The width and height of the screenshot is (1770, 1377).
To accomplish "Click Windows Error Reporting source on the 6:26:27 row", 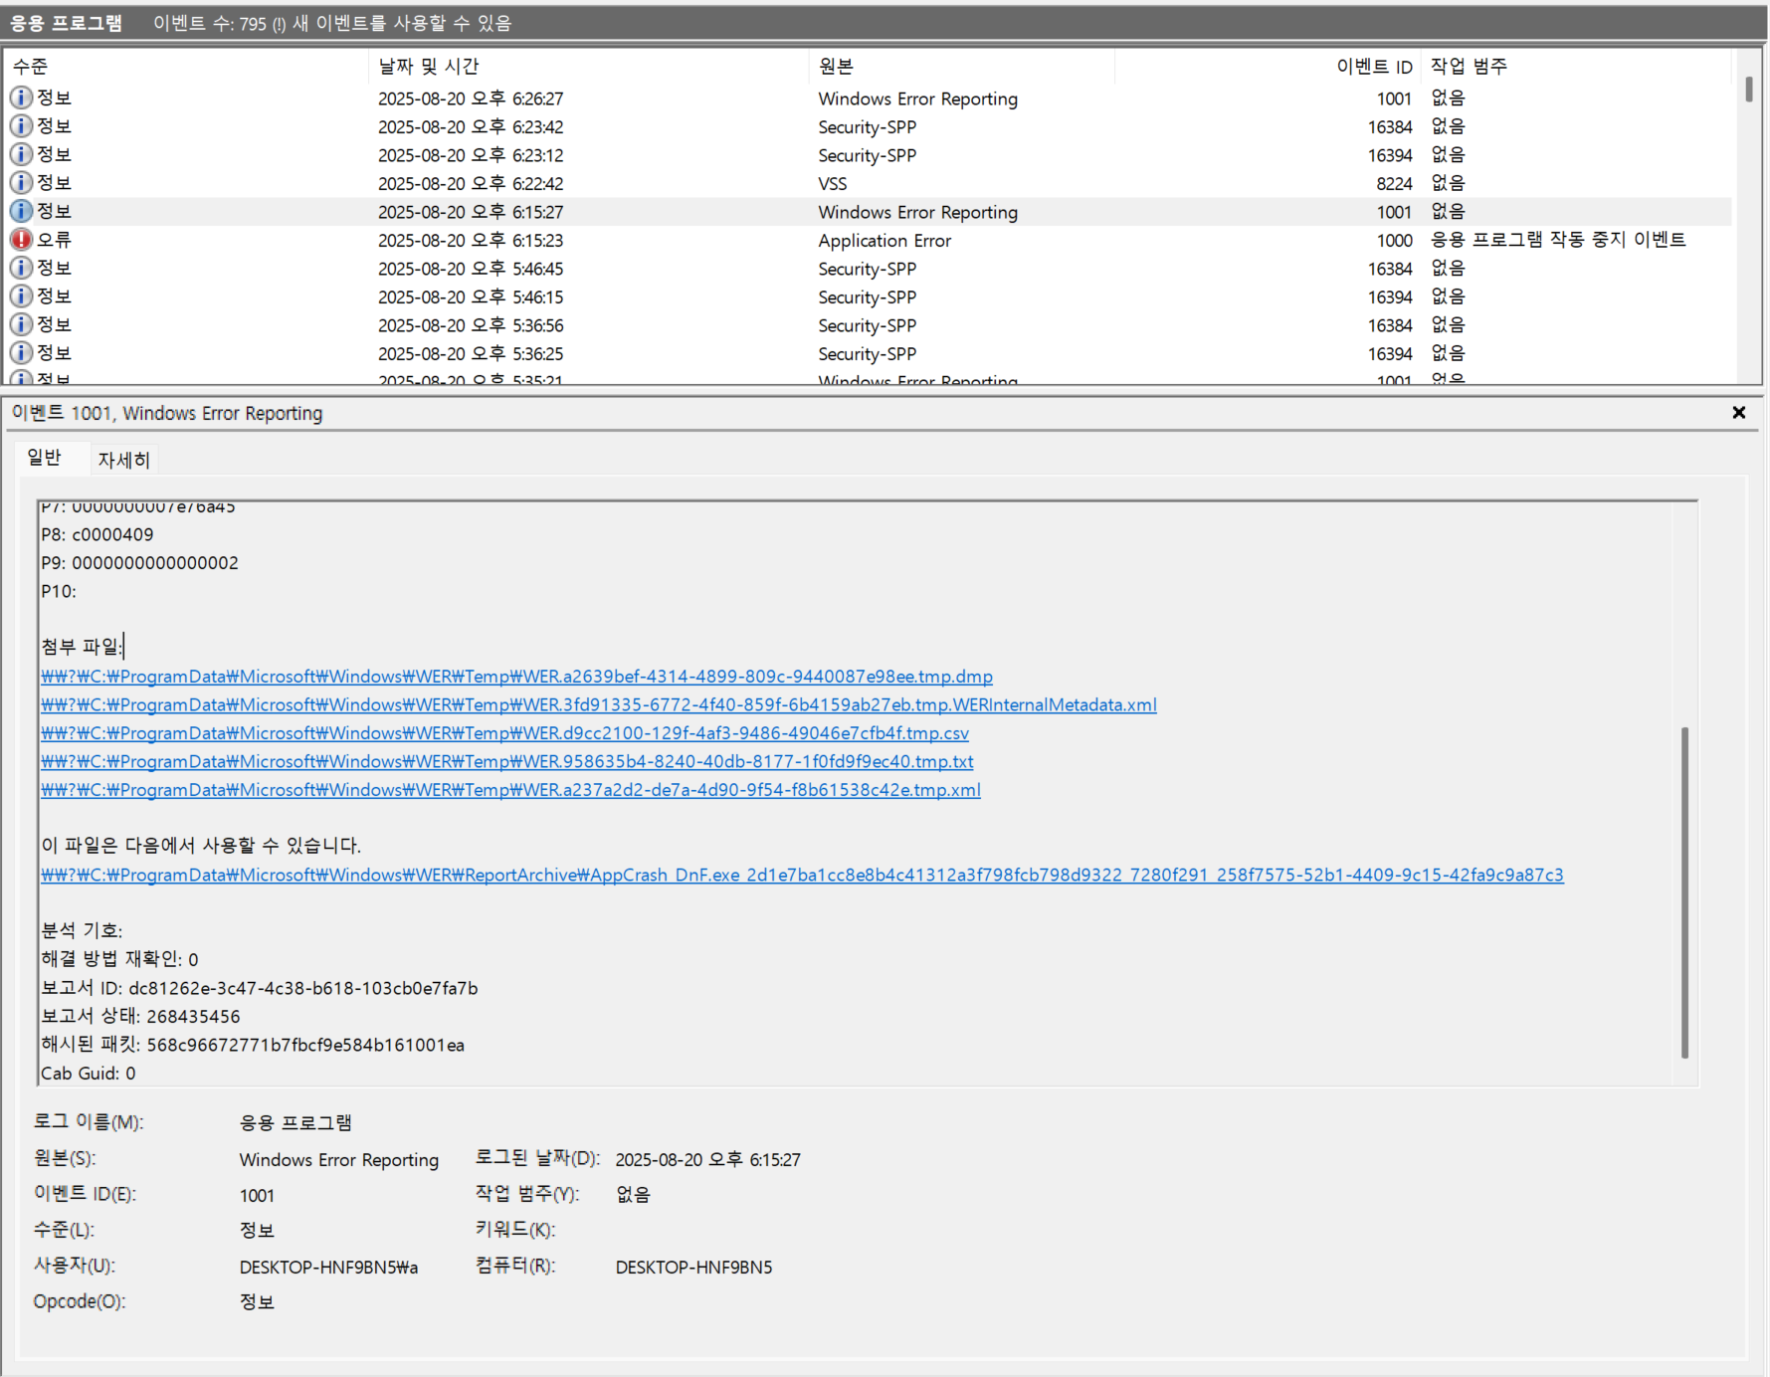I will (917, 98).
